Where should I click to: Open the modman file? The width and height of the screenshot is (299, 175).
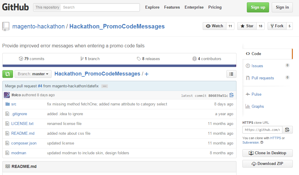(x=19, y=153)
